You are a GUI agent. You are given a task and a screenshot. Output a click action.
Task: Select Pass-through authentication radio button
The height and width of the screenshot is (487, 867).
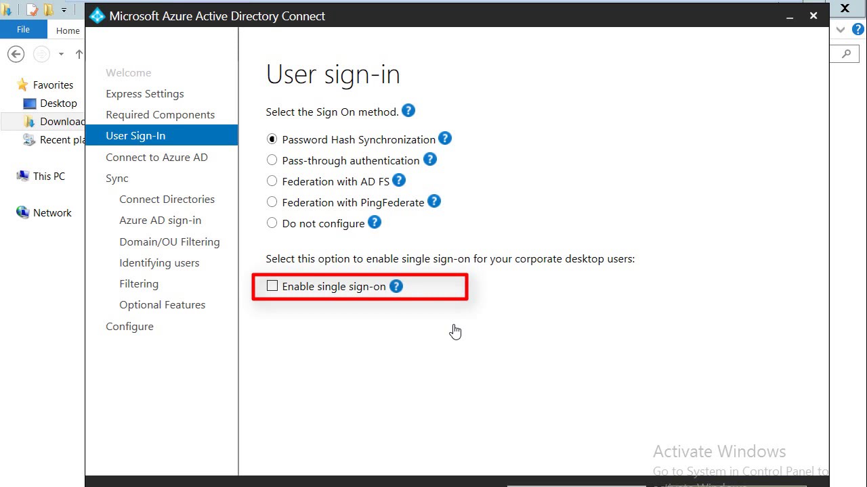coord(272,160)
